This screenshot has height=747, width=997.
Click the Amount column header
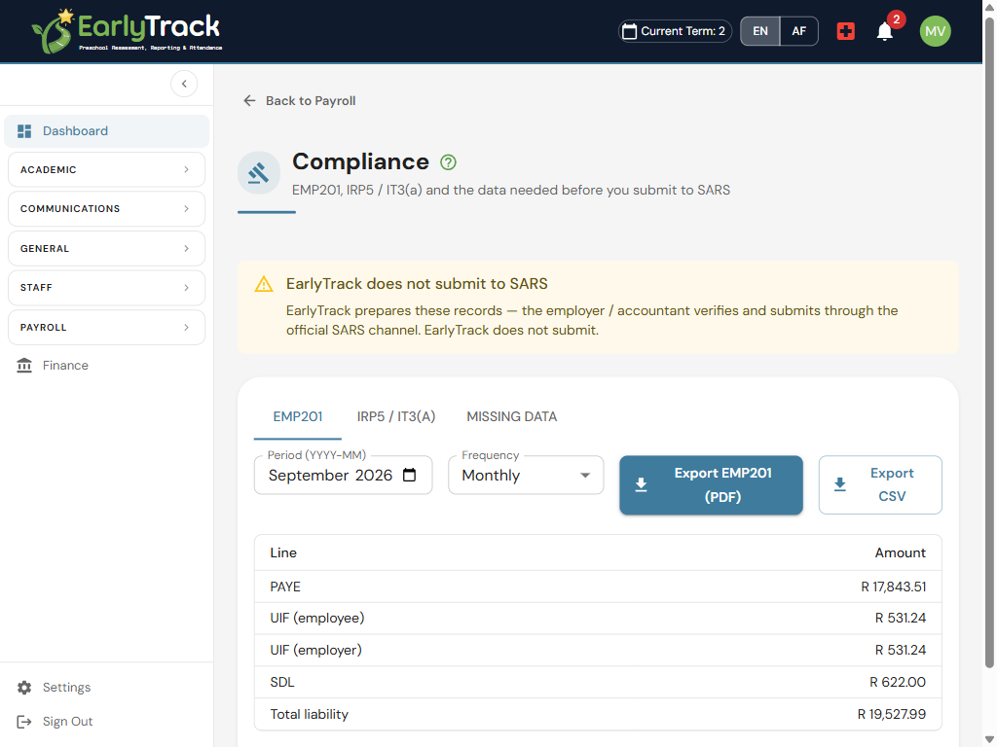(900, 552)
